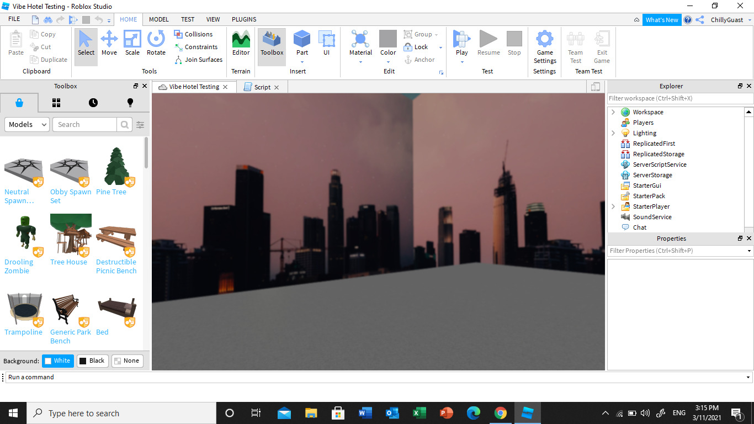This screenshot has height=424, width=754.
Task: Open the UI insert tool
Action: pyautogui.click(x=326, y=43)
